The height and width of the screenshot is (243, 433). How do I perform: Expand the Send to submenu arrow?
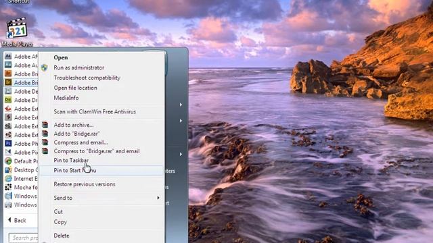[x=158, y=198]
